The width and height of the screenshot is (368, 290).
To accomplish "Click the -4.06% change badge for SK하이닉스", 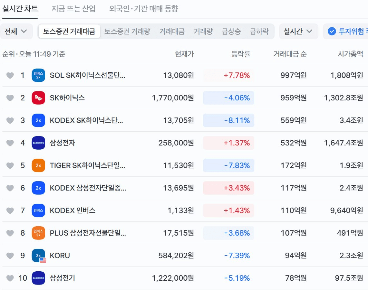I will (228, 98).
